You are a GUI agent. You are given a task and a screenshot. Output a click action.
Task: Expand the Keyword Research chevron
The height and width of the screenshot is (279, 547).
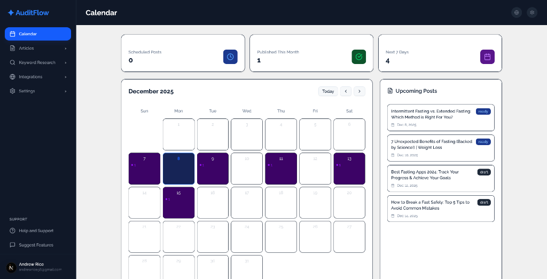(x=66, y=63)
